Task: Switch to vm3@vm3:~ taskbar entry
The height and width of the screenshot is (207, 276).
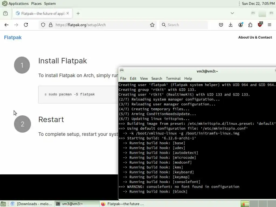Action: (x=77, y=204)
